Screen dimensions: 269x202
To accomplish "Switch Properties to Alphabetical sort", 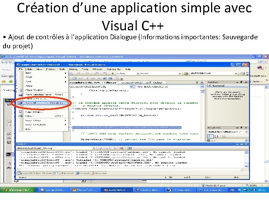I will pos(216,137).
